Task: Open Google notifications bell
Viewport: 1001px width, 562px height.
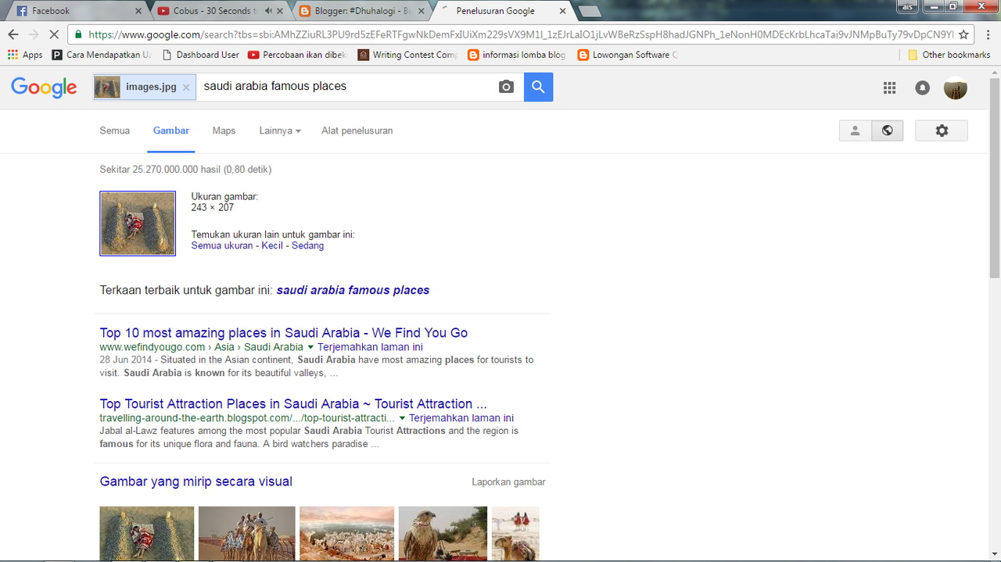Action: [x=923, y=88]
